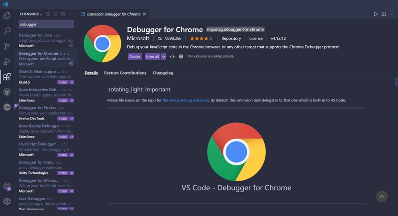Open the new js-debug extension link
This screenshot has height=216, width=398.
186,100
